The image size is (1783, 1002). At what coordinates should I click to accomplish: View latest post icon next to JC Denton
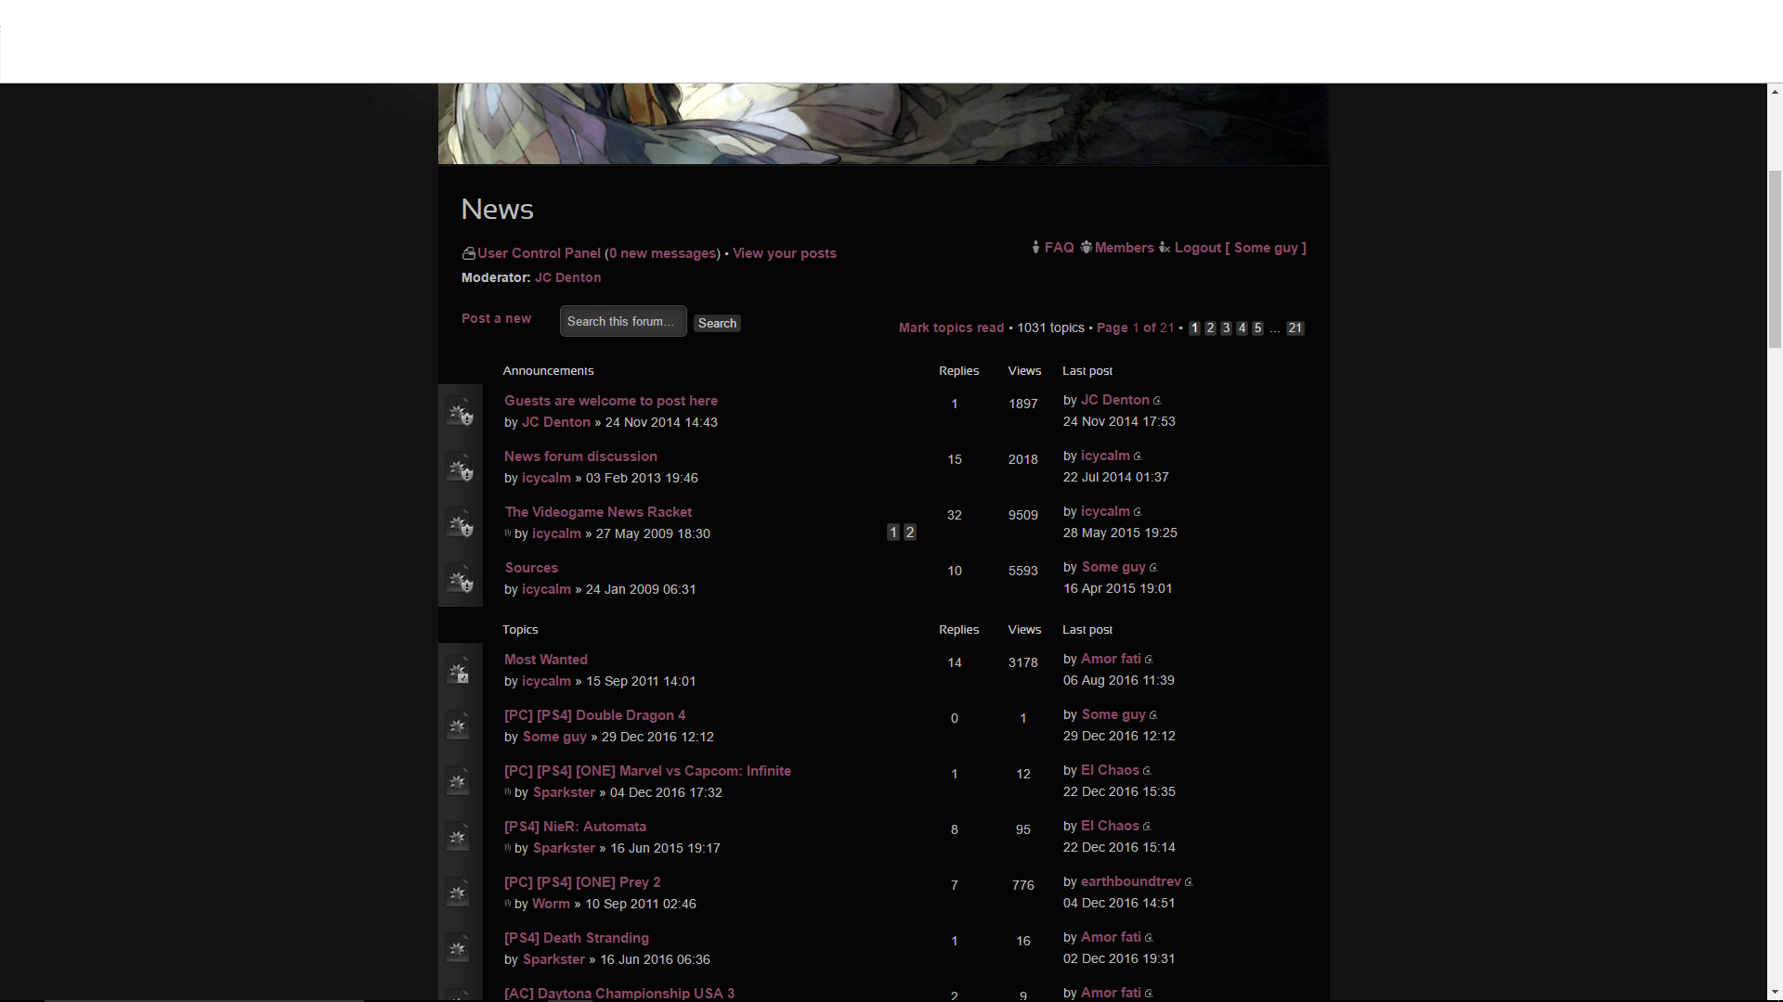[1157, 401]
